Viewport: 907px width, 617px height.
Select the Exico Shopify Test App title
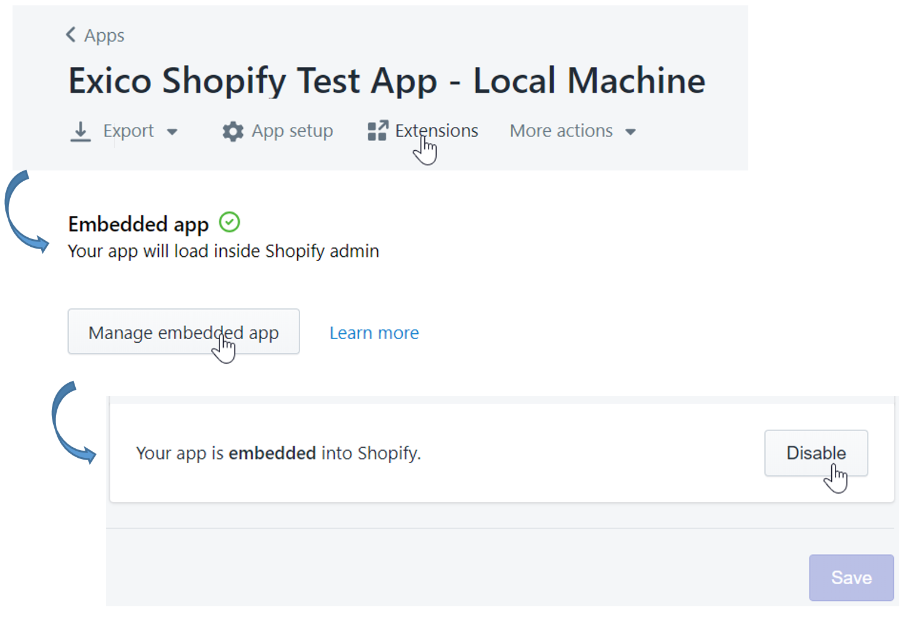pos(387,80)
